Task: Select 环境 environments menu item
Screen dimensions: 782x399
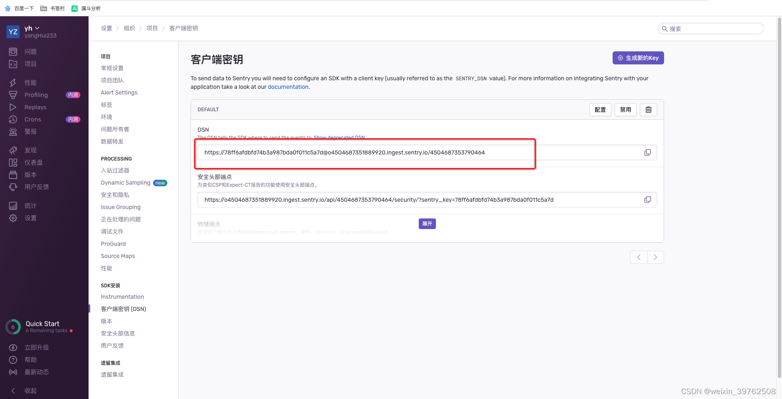Action: 107,117
